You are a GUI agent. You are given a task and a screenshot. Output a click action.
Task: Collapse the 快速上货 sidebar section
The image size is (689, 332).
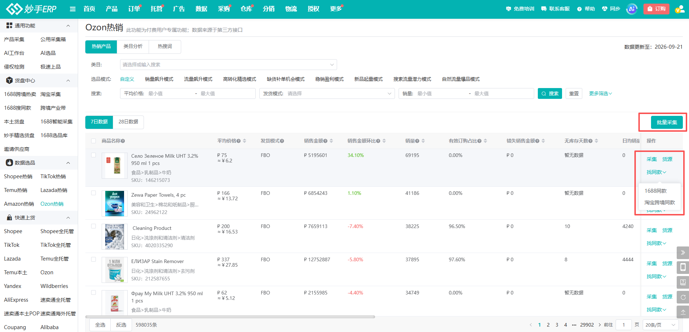68,218
